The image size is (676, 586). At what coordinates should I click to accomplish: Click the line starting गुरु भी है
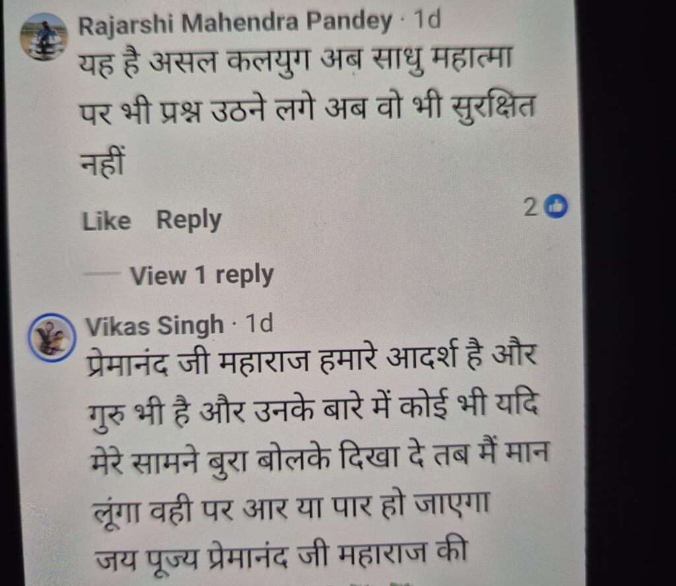314,408
